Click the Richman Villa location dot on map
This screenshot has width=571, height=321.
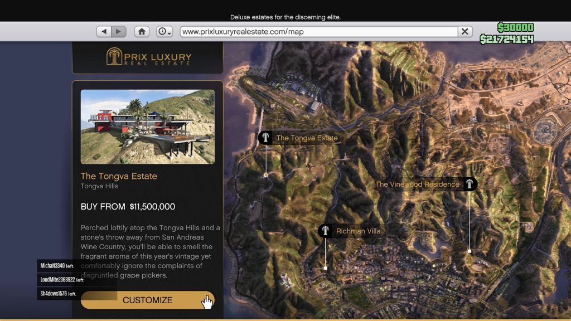click(x=326, y=268)
